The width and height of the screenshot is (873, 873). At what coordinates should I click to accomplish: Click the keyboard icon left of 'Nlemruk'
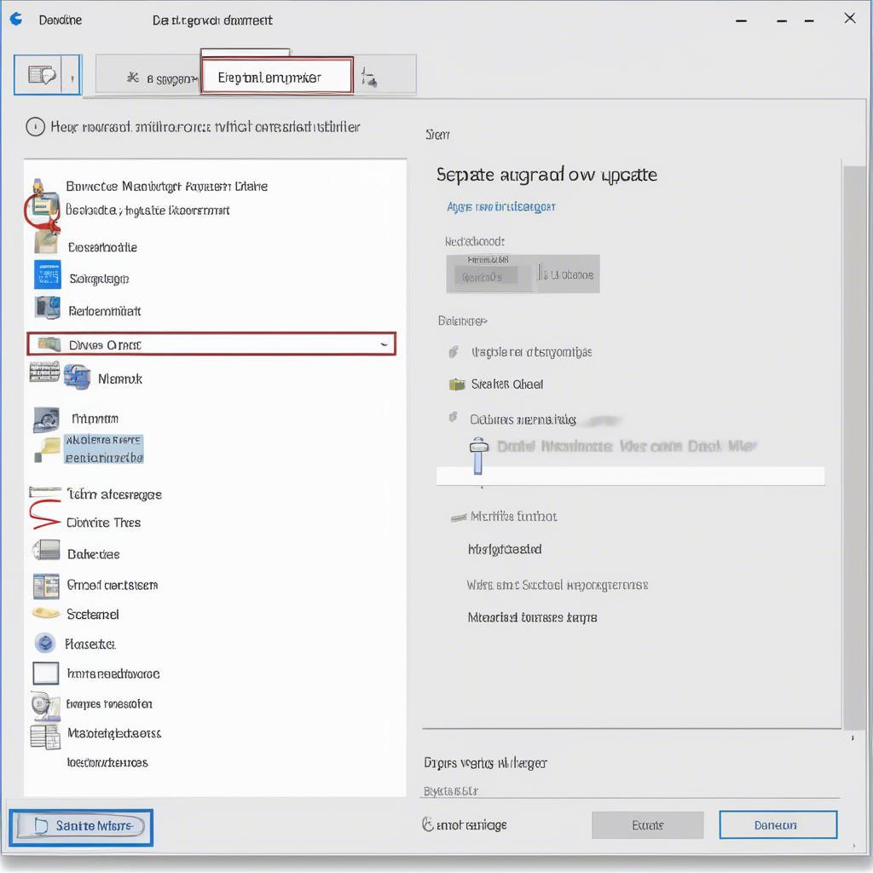[44, 372]
